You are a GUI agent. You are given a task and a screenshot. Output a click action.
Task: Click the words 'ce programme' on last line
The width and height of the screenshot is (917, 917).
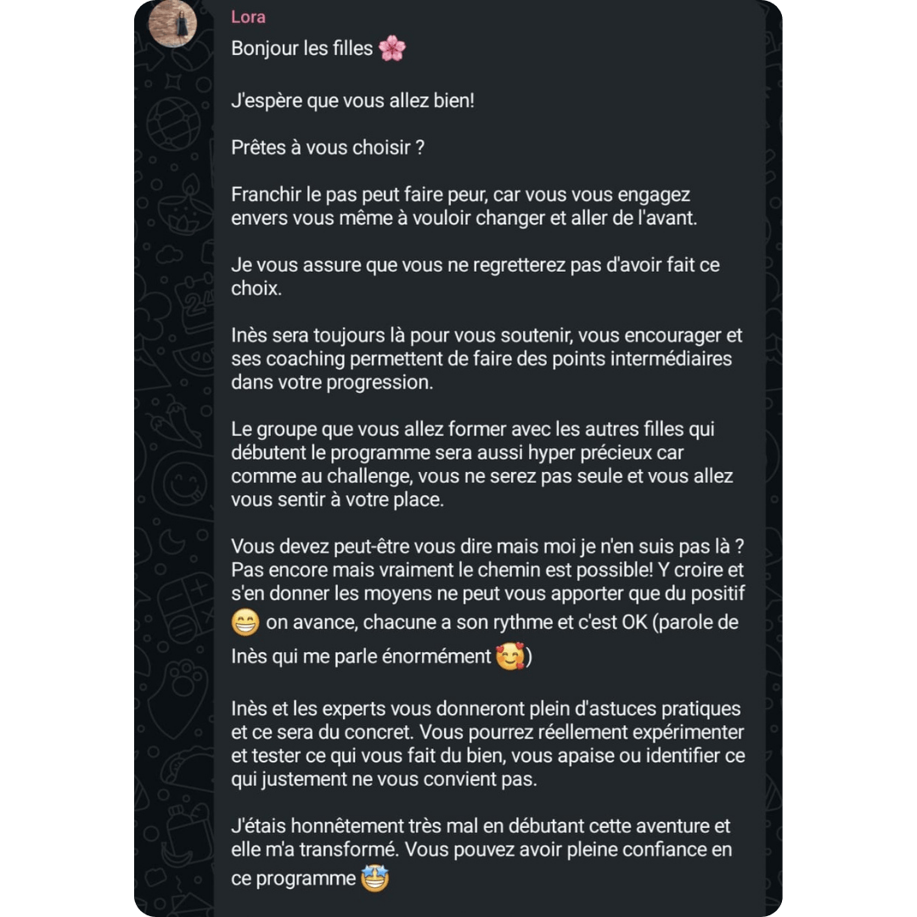[293, 879]
